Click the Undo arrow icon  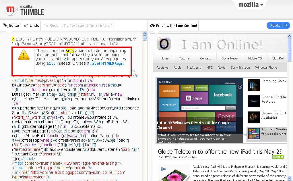pos(26,25)
